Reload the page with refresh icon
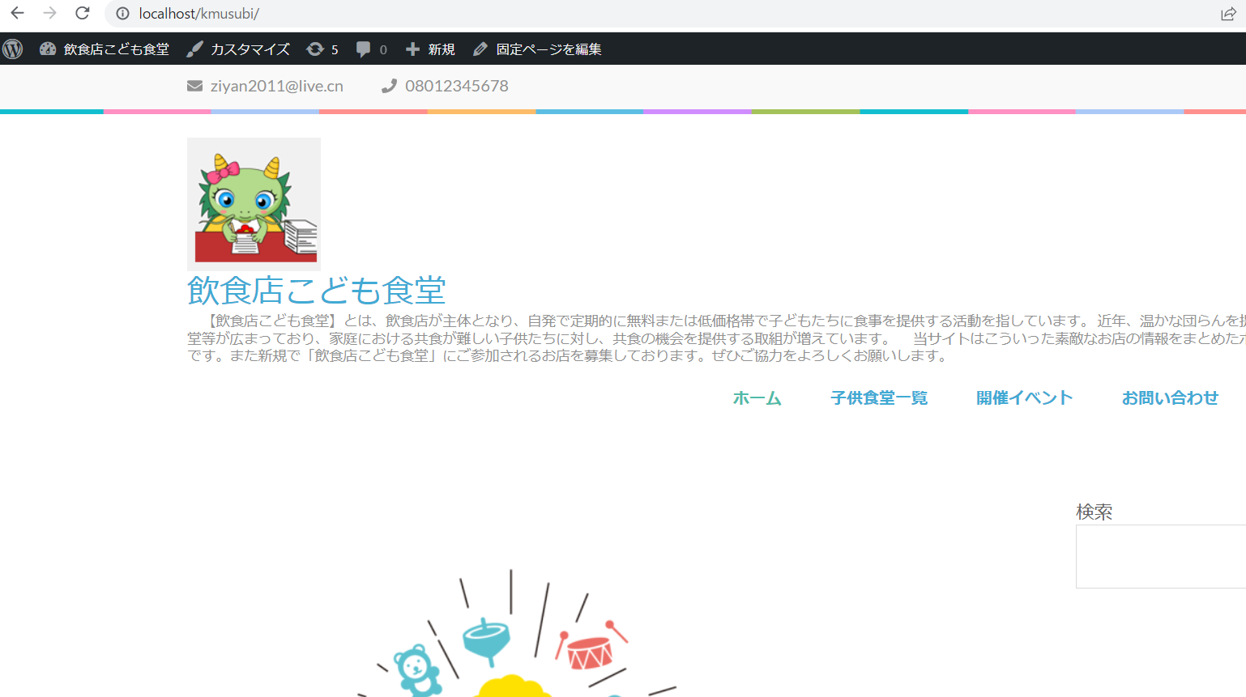Image resolution: width=1246 pixels, height=697 pixels. [83, 14]
